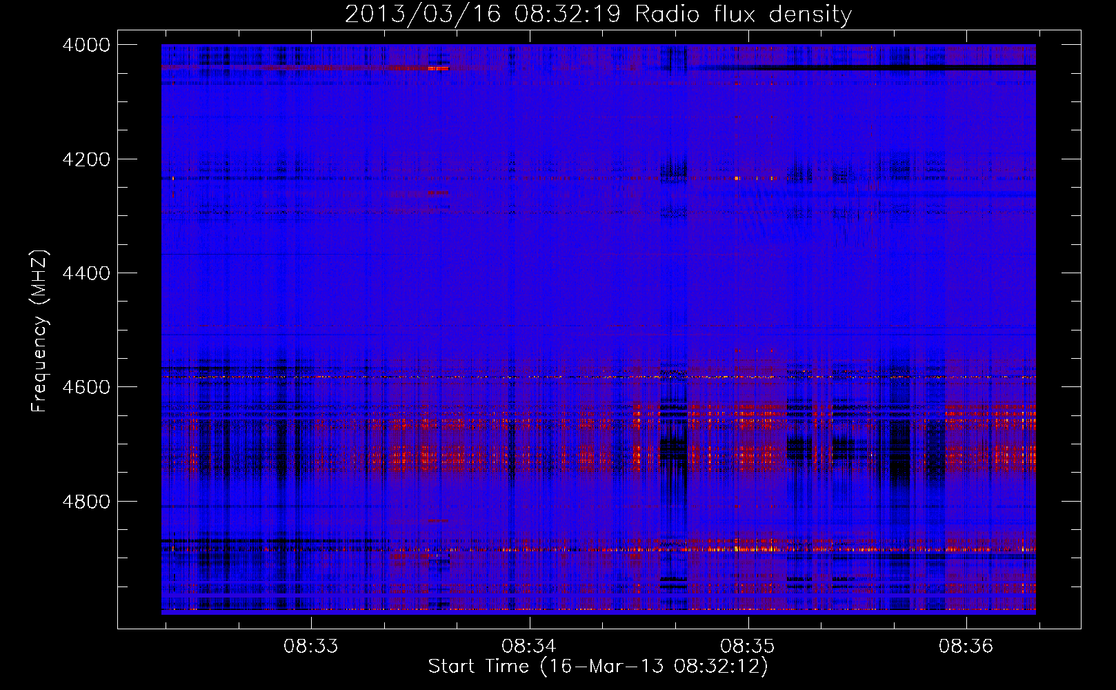Viewport: 1116px width, 690px height.
Task: Select the 08:34 time axis label
Action: pyautogui.click(x=529, y=646)
